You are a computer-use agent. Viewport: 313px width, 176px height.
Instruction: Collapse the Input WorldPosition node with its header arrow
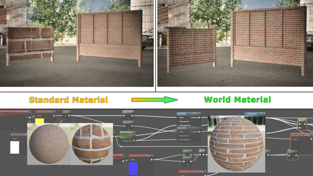tap(55, 112)
